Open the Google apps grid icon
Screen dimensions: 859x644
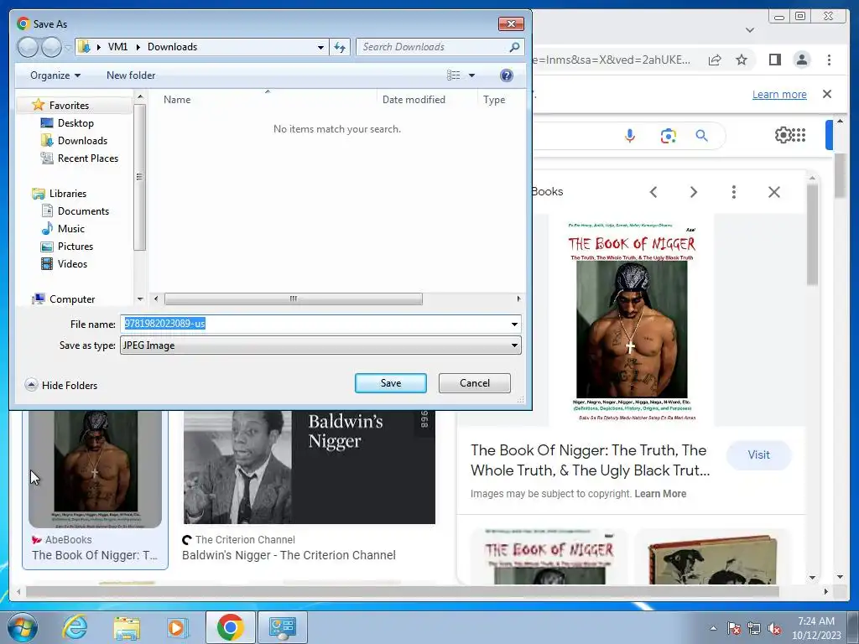(799, 135)
